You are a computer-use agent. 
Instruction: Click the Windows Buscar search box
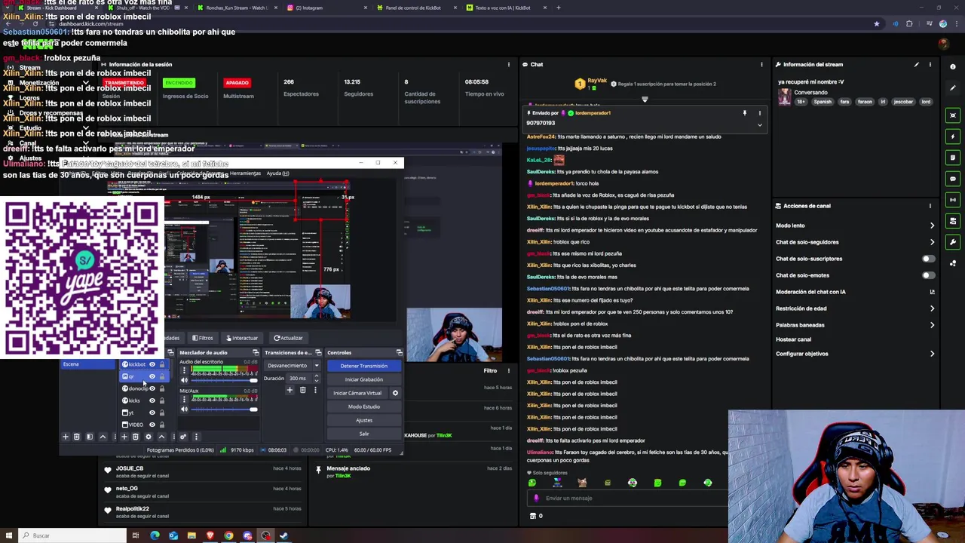[x=72, y=535]
